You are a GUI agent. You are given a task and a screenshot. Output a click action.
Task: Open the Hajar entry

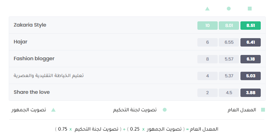(x=20, y=42)
